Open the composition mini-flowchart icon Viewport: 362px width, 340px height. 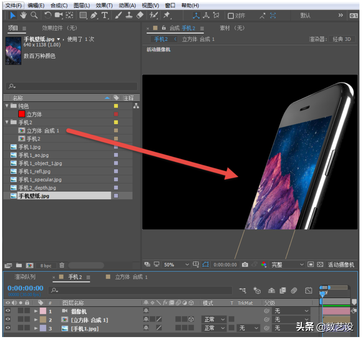243,290
